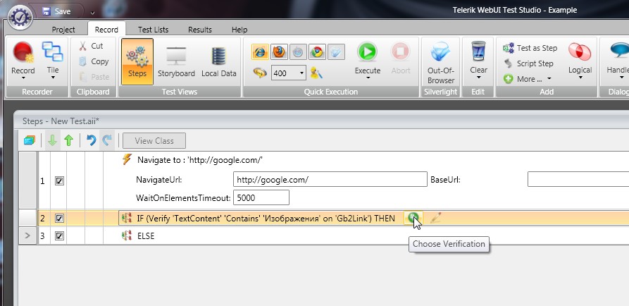Screen dimensions: 629x306
Task: Open the Record button dropdown arrow
Action: [23, 79]
